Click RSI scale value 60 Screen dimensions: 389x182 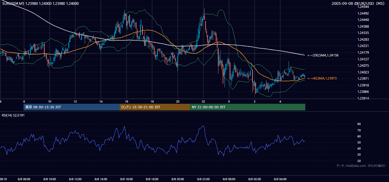pos(359,136)
